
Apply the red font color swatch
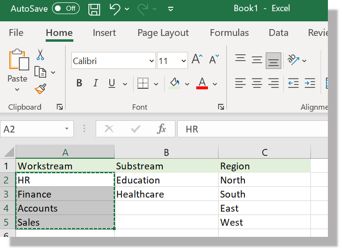point(202,83)
